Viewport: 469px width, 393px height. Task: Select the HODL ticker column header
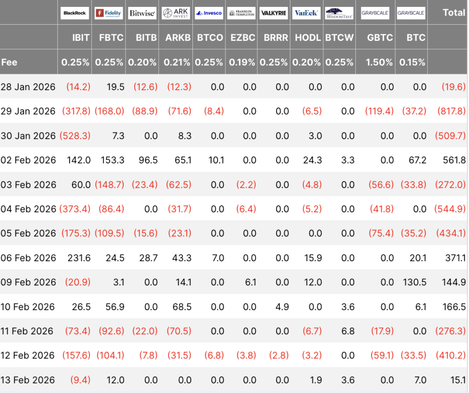[306, 38]
